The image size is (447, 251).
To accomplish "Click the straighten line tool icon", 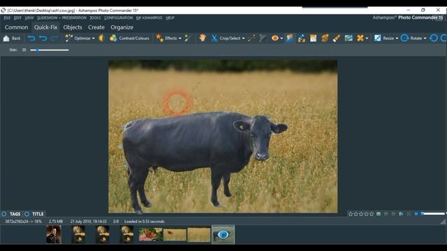I will [x=251, y=38].
